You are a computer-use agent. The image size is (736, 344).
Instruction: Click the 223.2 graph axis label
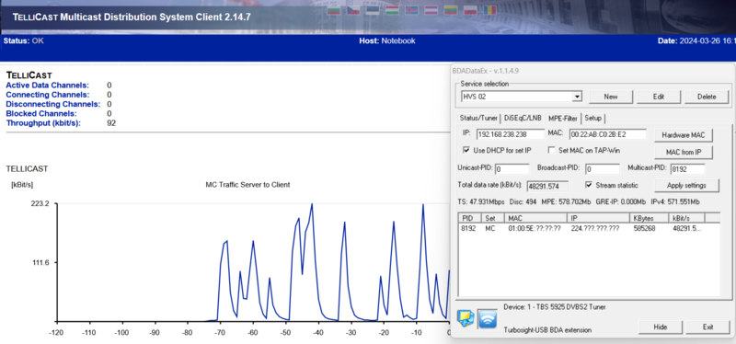pyautogui.click(x=40, y=203)
